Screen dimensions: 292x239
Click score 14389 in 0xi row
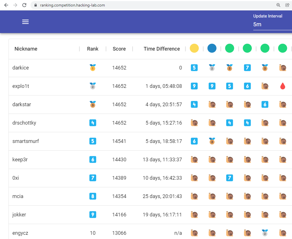[119, 178]
